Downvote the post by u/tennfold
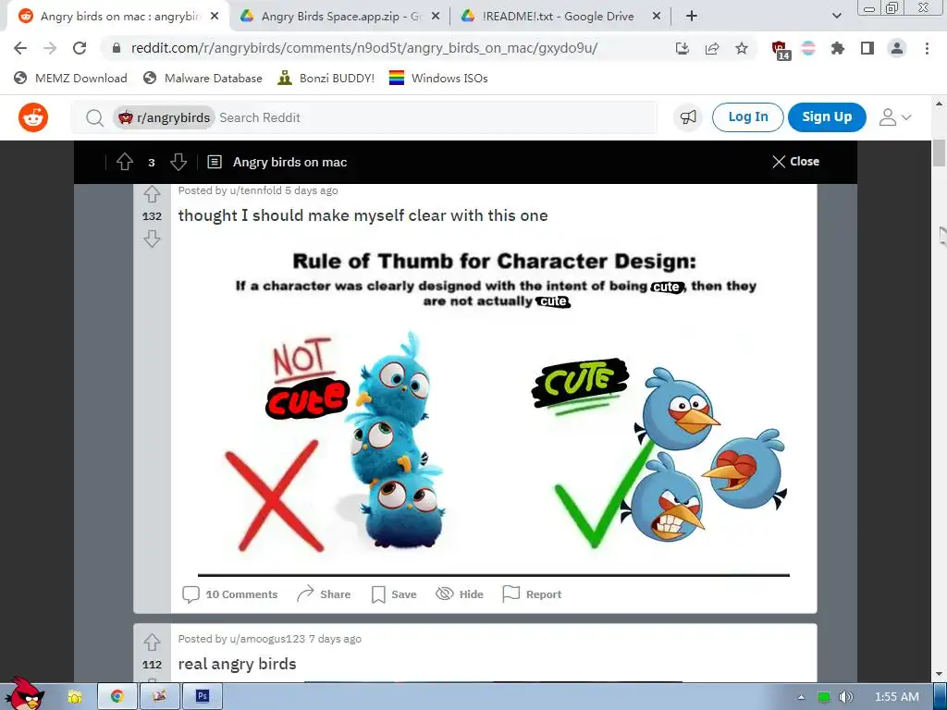The height and width of the screenshot is (710, 947). coord(153,239)
